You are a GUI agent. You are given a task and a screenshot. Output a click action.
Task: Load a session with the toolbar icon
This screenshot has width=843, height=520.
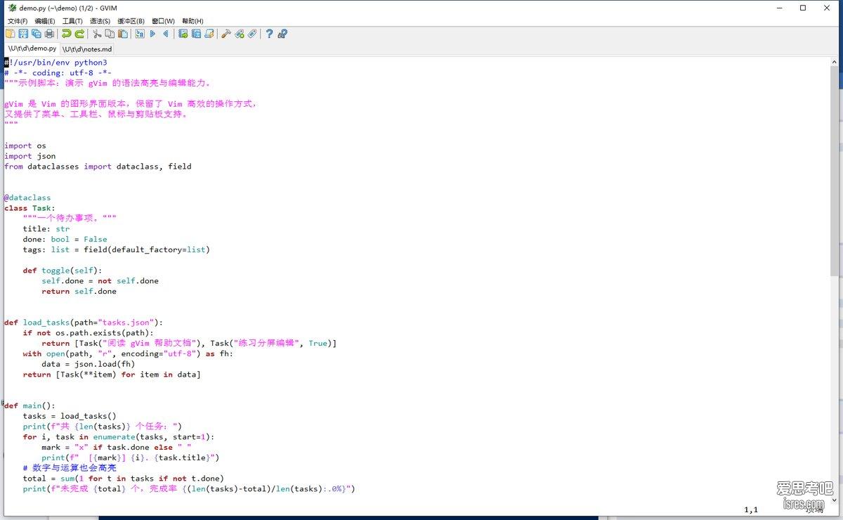pyautogui.click(x=183, y=34)
